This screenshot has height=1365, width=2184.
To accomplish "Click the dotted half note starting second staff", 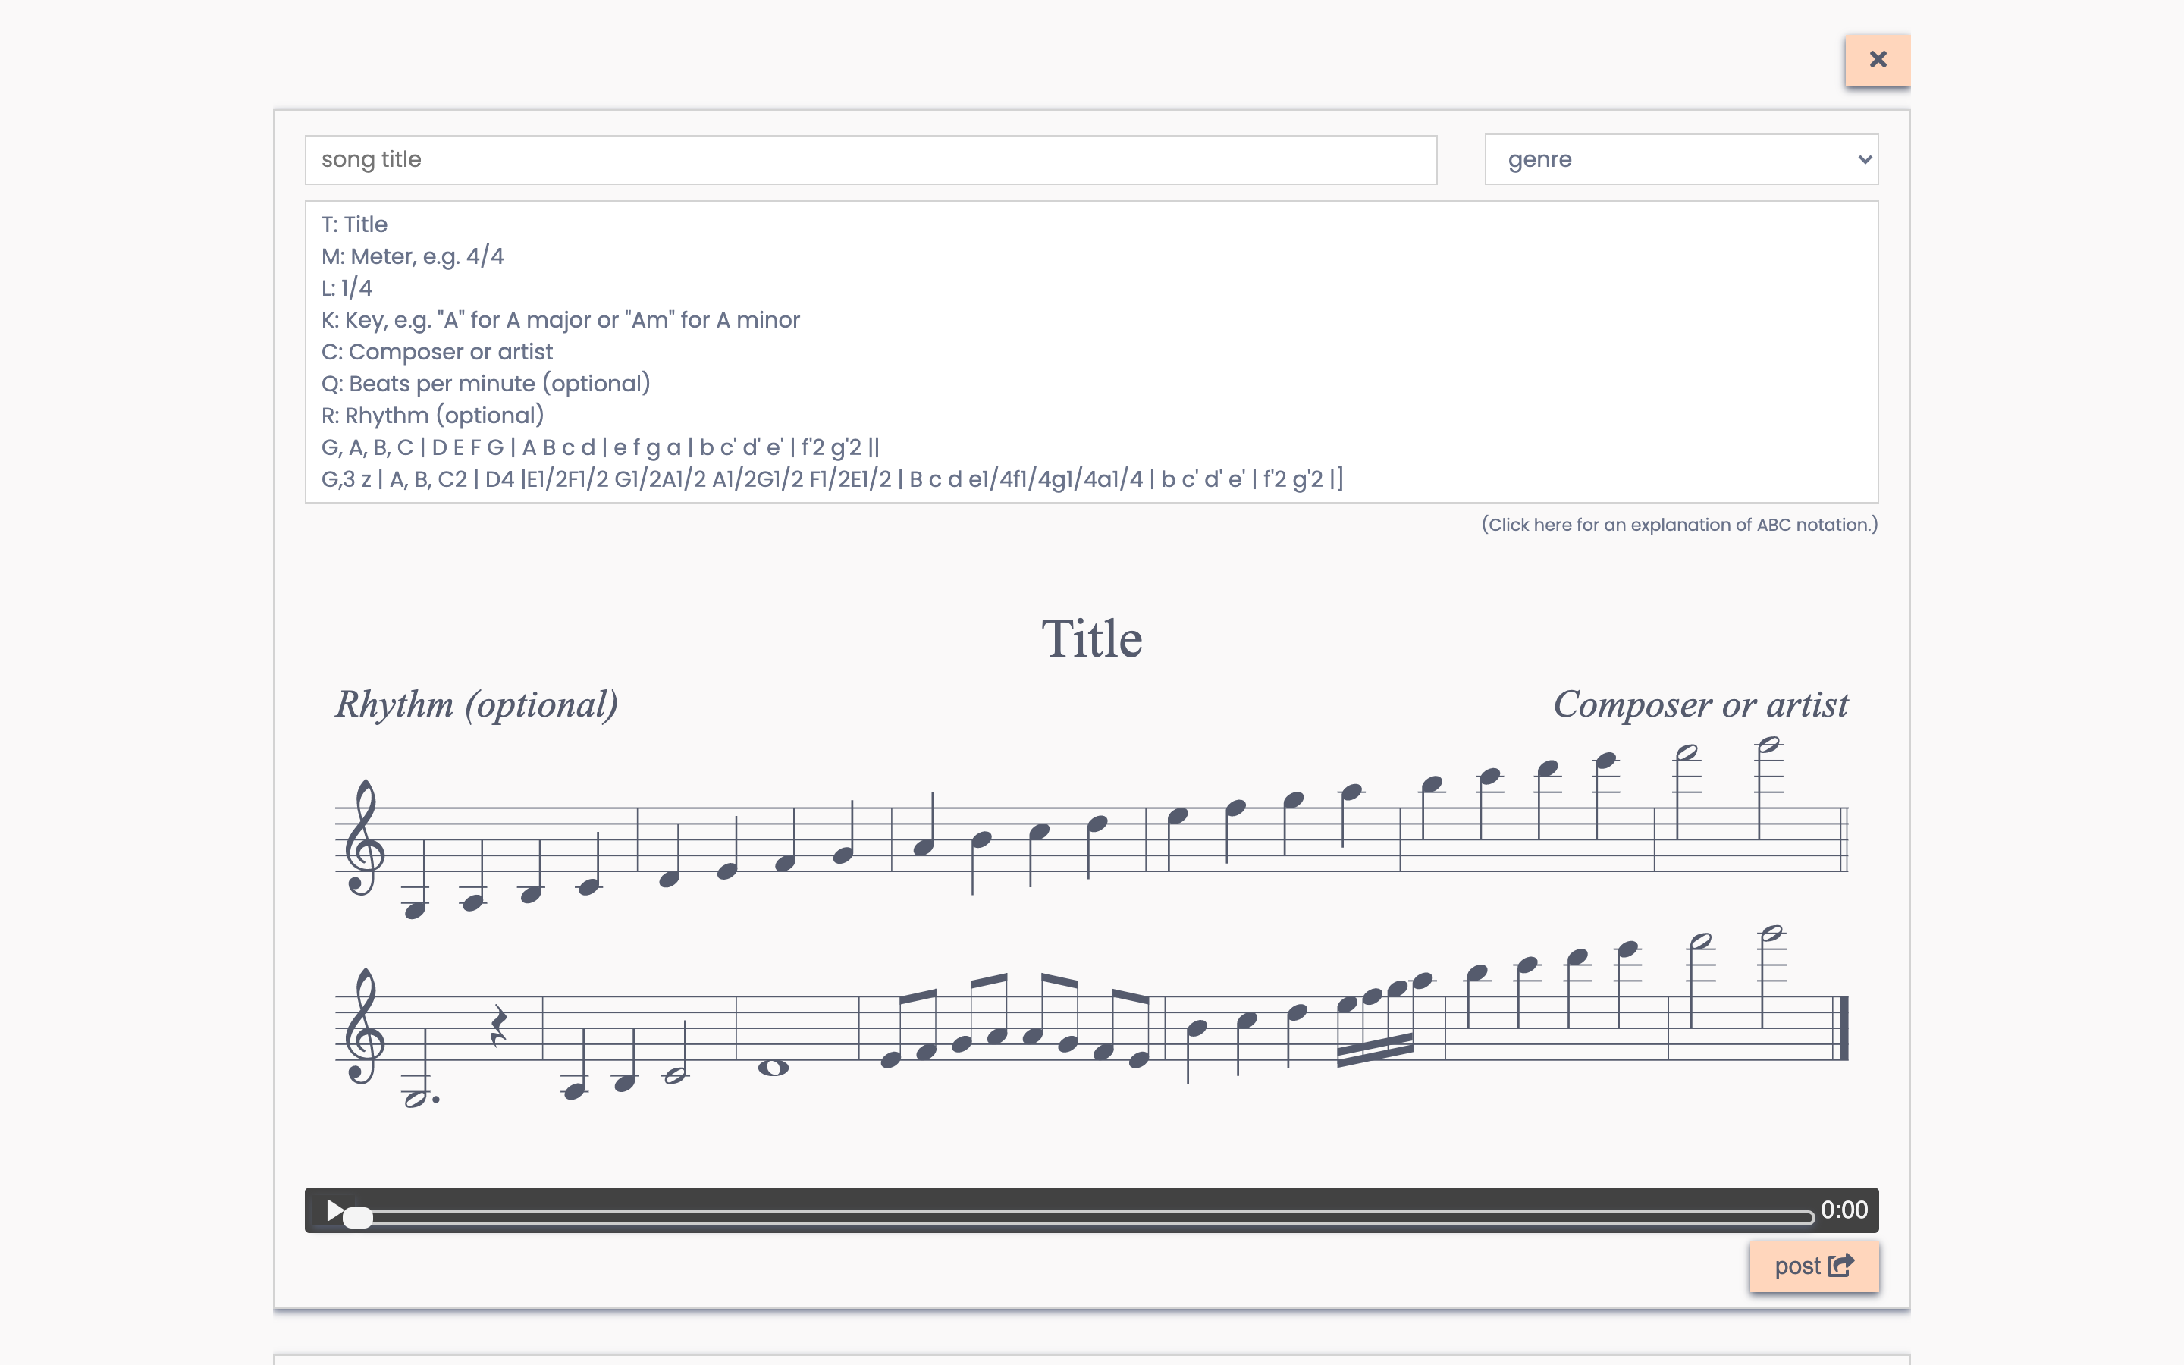I will [416, 1098].
